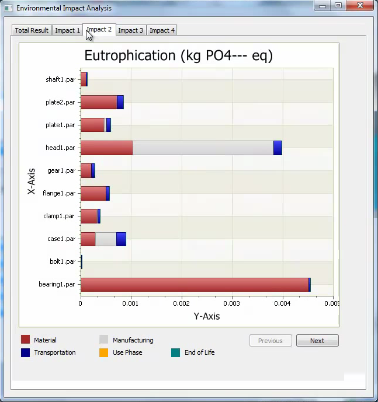Screen dimensions: 378x402
Task: Click the Impact 2 tab
Action: pyautogui.click(x=99, y=29)
